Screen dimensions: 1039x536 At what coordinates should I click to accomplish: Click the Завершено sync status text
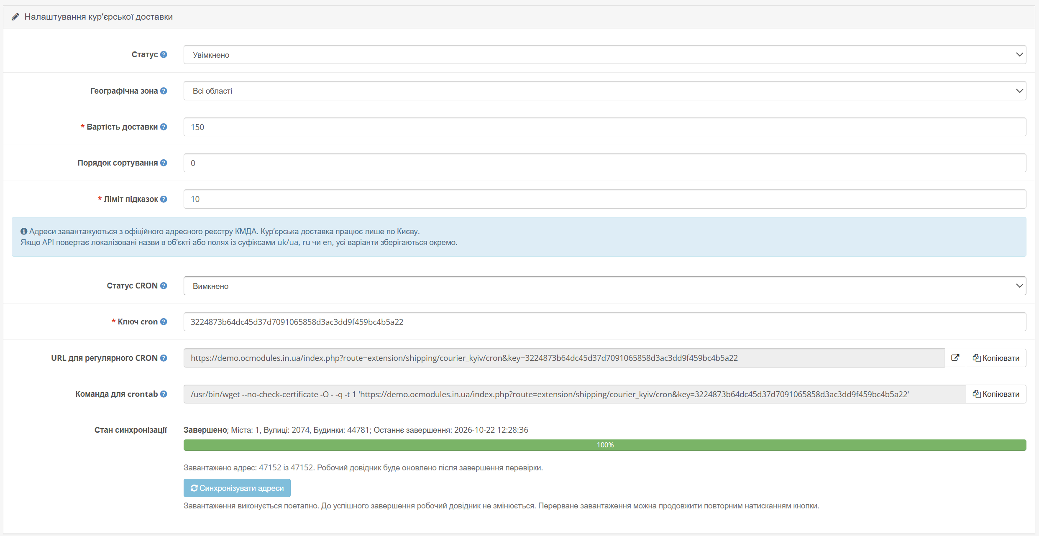pos(205,430)
